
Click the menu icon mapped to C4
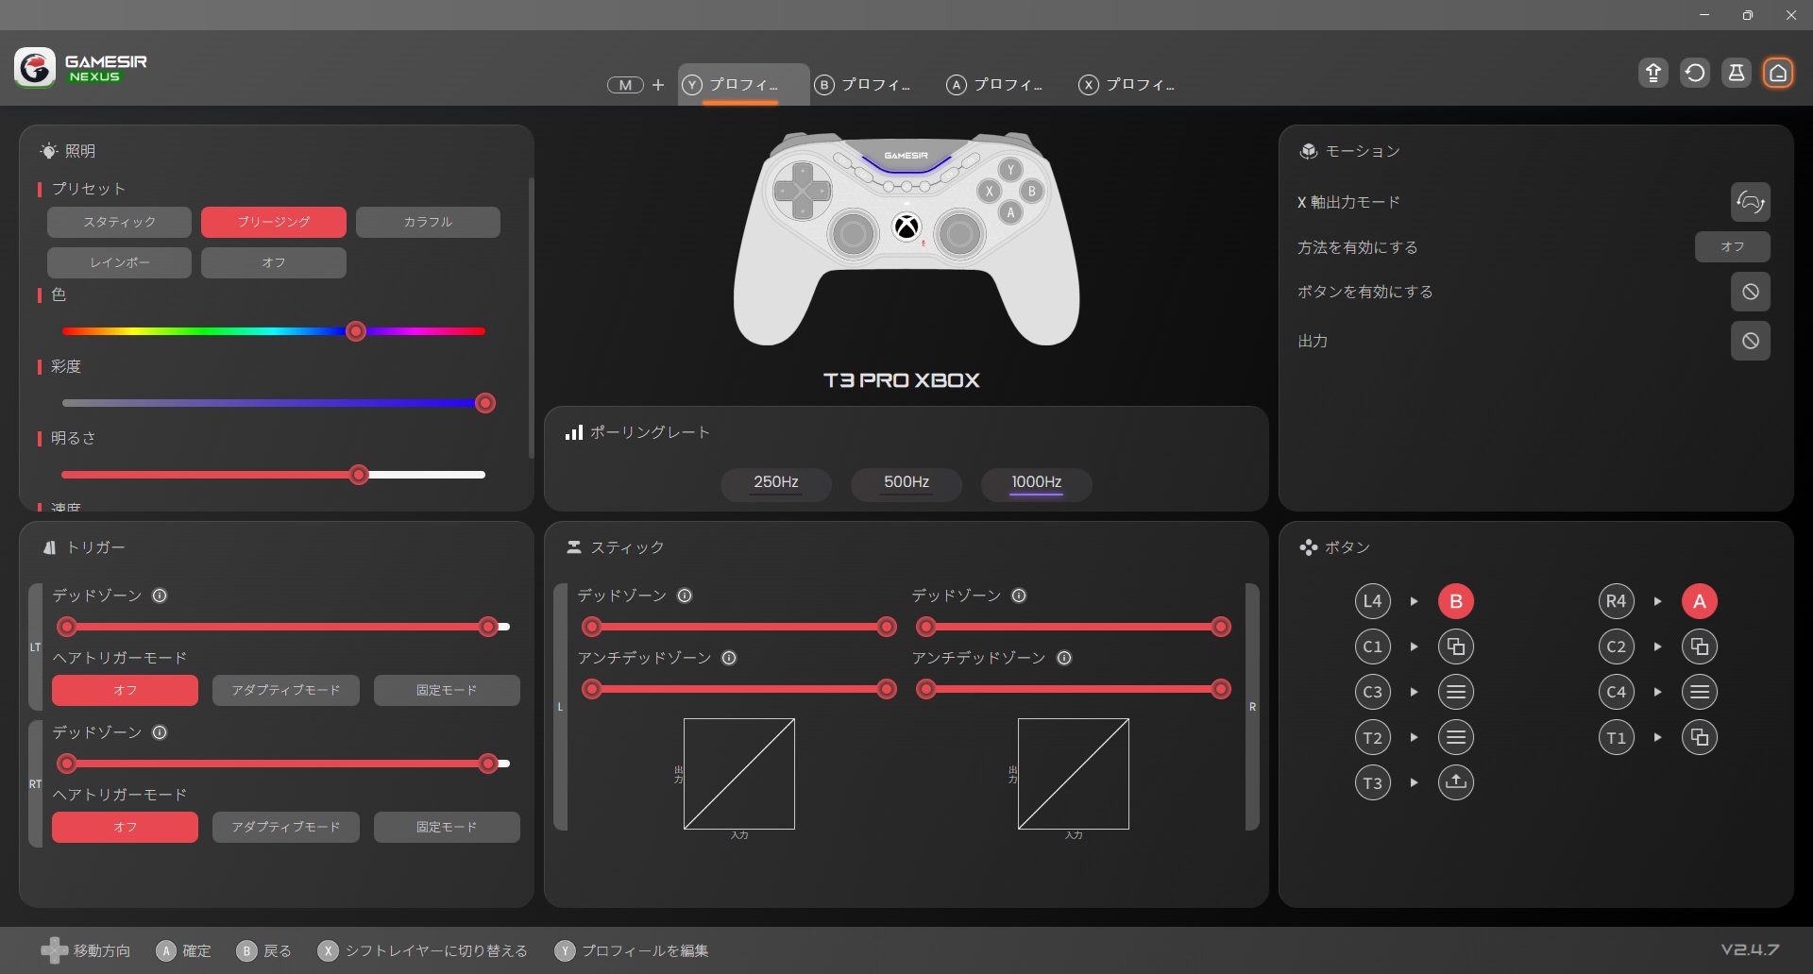[1700, 692]
